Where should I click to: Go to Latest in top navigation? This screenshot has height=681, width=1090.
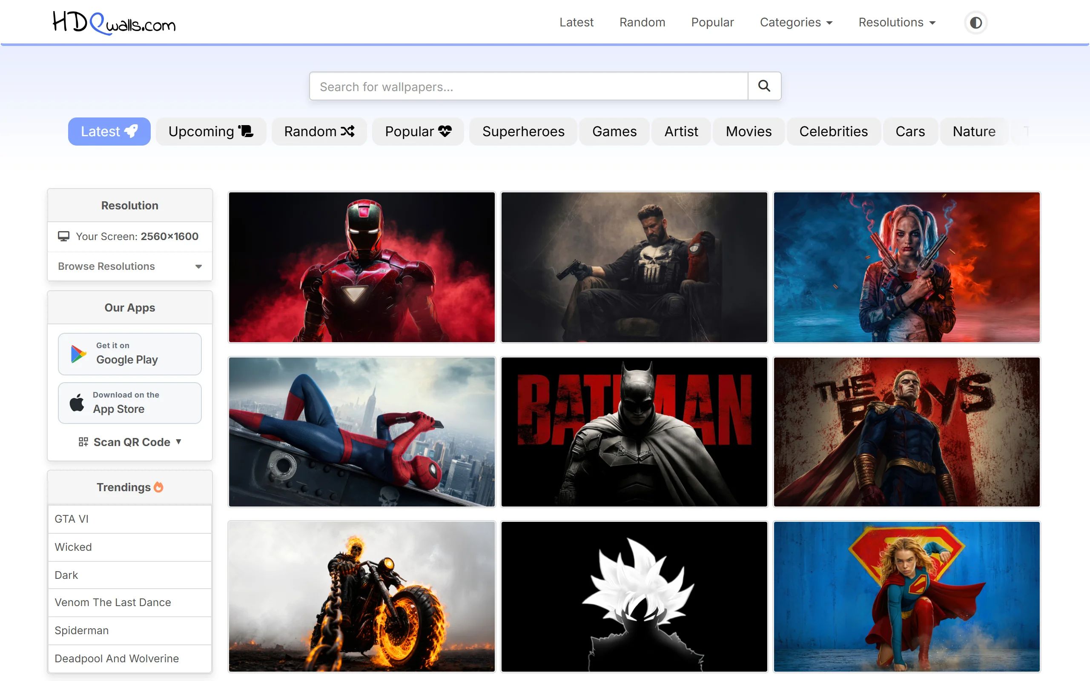pyautogui.click(x=576, y=23)
